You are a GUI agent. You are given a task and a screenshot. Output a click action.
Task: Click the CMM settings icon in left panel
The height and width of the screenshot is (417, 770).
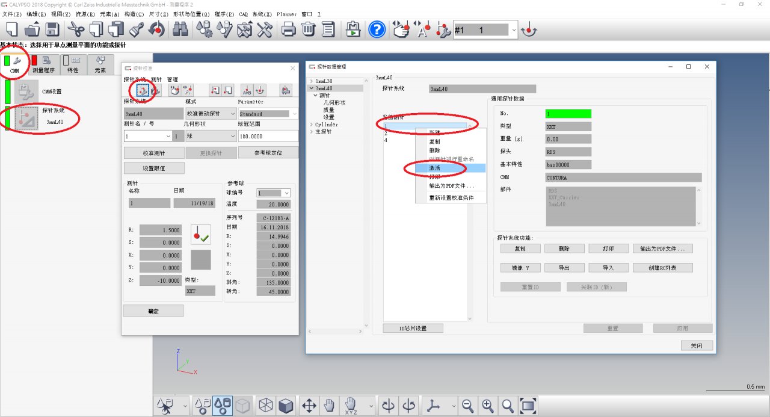(x=26, y=92)
